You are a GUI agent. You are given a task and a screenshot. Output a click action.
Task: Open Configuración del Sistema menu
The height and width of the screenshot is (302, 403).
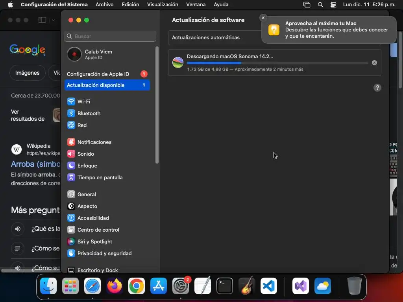click(x=54, y=5)
